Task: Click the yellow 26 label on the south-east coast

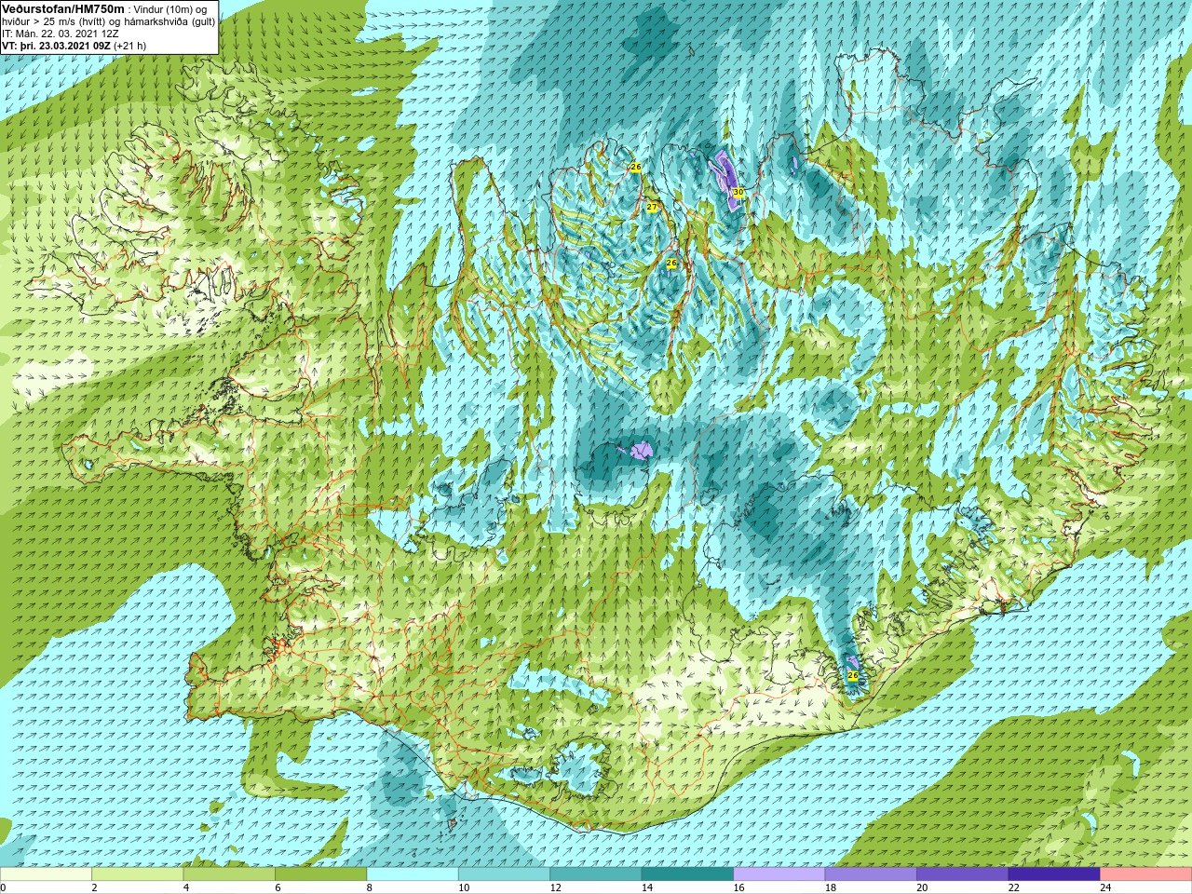Action: [x=853, y=675]
